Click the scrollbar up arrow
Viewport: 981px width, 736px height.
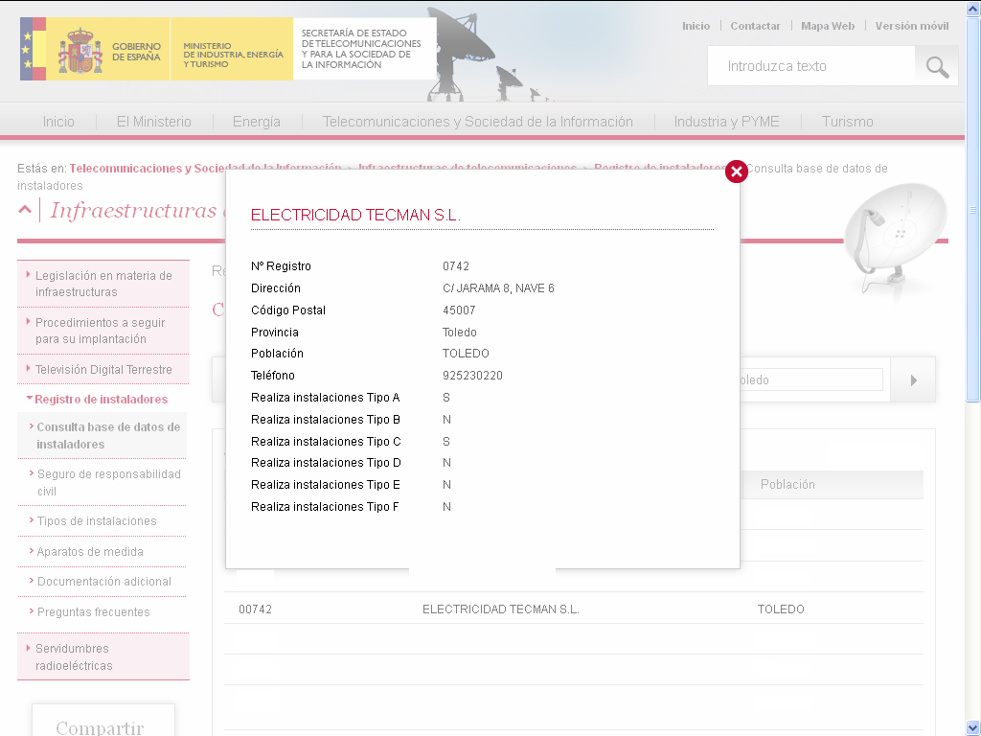[973, 10]
